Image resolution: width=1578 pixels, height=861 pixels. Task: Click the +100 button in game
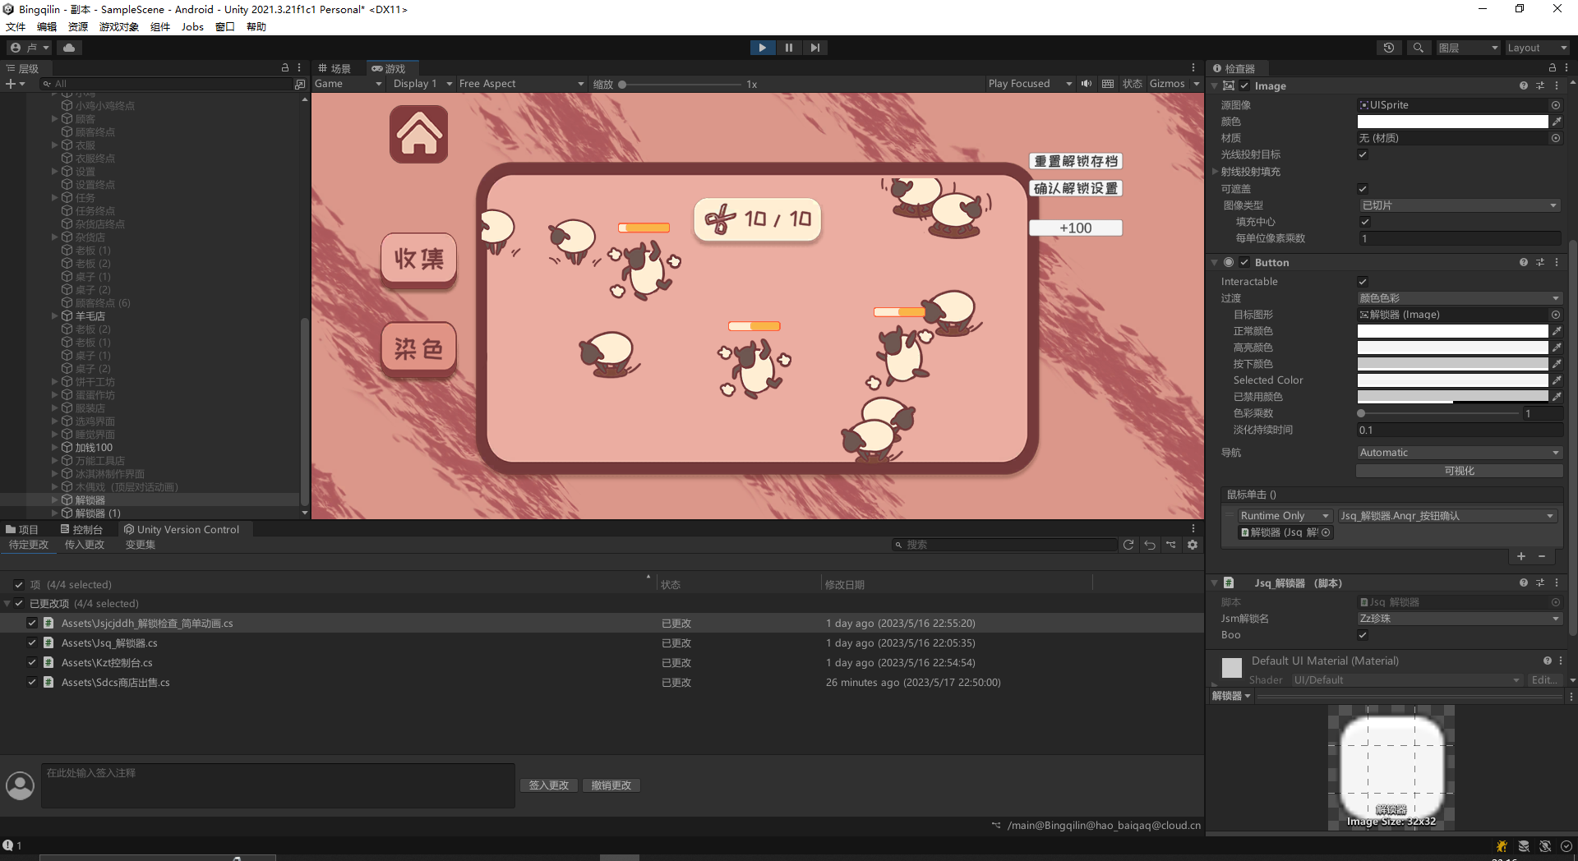1076,228
